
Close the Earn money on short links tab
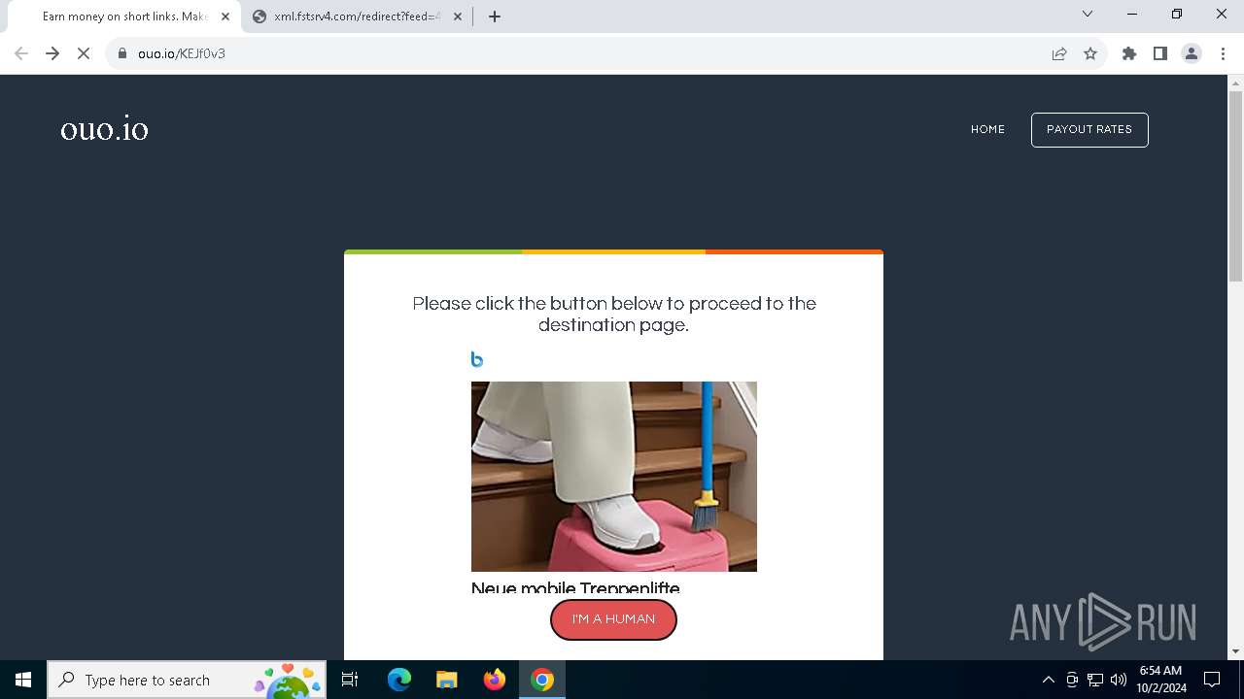[225, 17]
